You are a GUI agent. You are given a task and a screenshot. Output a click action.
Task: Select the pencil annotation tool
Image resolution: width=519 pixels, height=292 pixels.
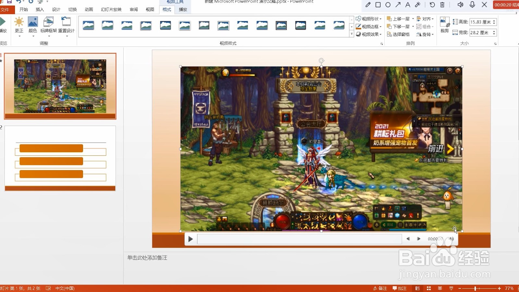click(368, 5)
